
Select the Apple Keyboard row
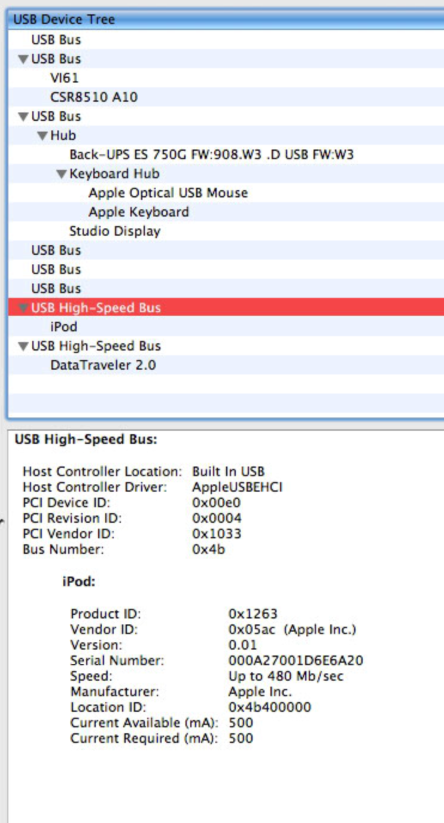226,212
